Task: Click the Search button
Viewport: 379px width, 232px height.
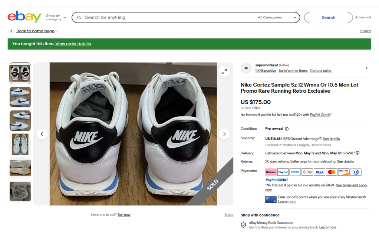Action: [328, 17]
